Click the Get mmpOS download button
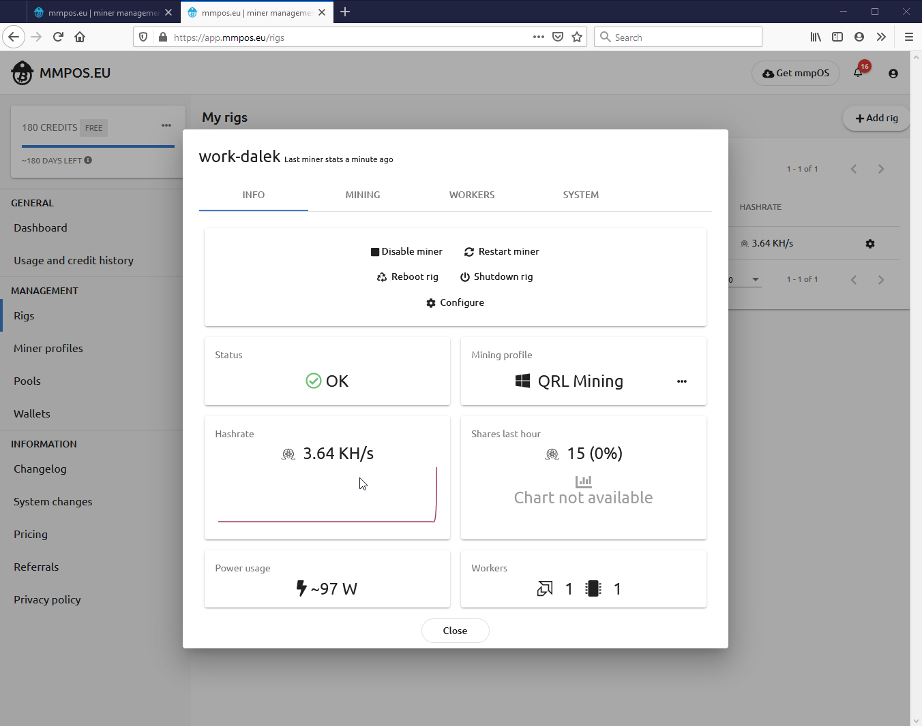The width and height of the screenshot is (922, 726). [x=796, y=73]
